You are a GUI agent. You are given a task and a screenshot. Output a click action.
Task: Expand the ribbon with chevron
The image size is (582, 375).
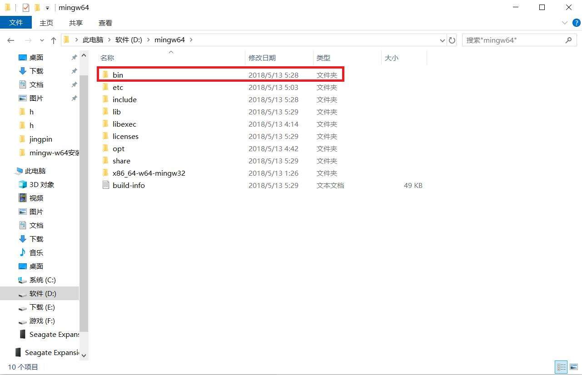pyautogui.click(x=565, y=23)
